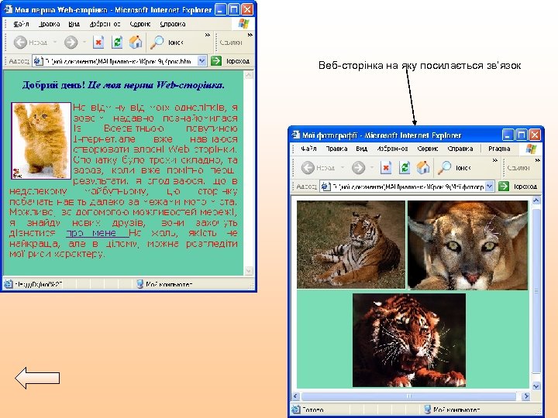This screenshot has width=558, height=418.
Task: Click page icon in photos window address bar
Action: coord(325,186)
